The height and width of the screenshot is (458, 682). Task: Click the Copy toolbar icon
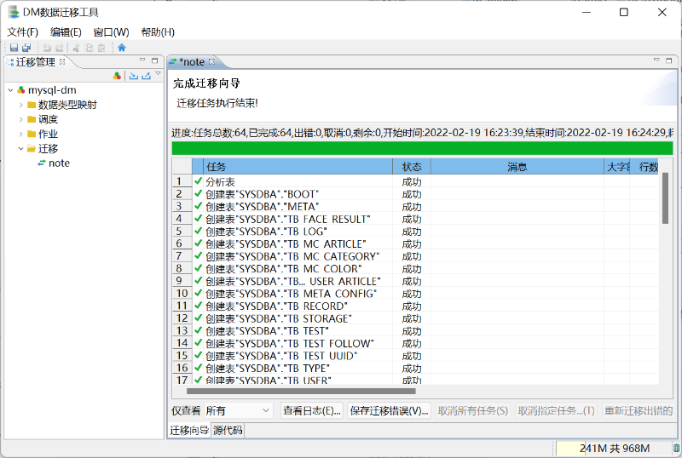coord(89,48)
